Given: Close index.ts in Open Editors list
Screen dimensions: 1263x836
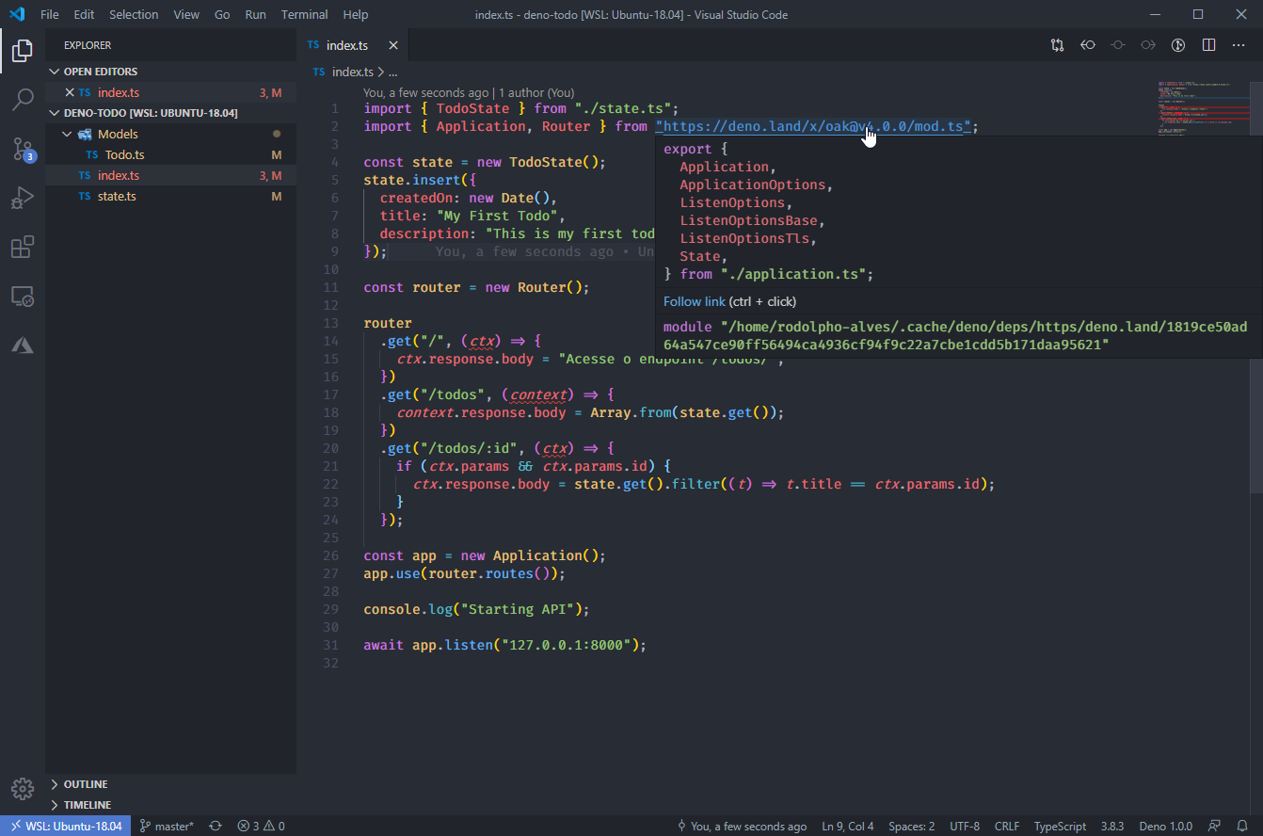Looking at the screenshot, I should [69, 92].
